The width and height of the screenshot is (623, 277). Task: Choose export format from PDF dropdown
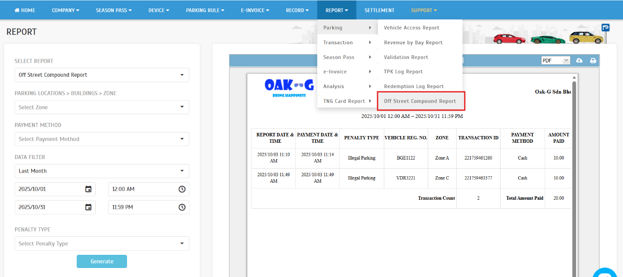[556, 61]
